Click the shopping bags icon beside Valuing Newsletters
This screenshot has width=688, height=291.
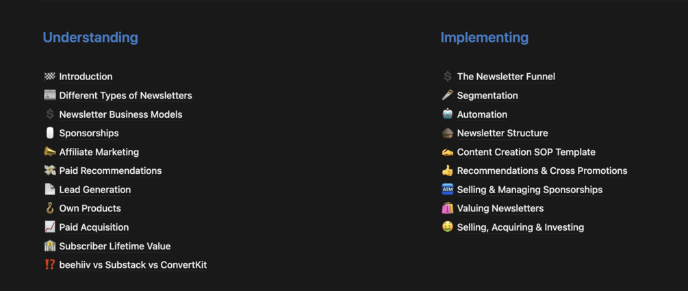447,208
